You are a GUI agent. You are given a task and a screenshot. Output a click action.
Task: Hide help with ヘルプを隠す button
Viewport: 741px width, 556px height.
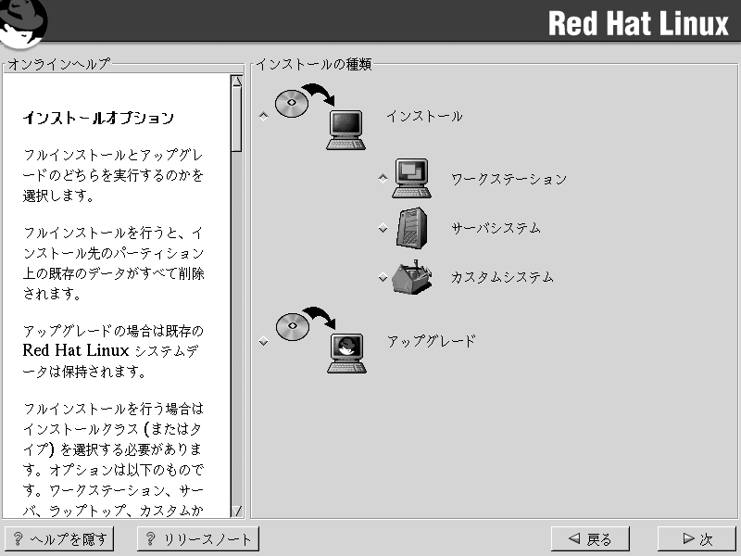tap(59, 539)
